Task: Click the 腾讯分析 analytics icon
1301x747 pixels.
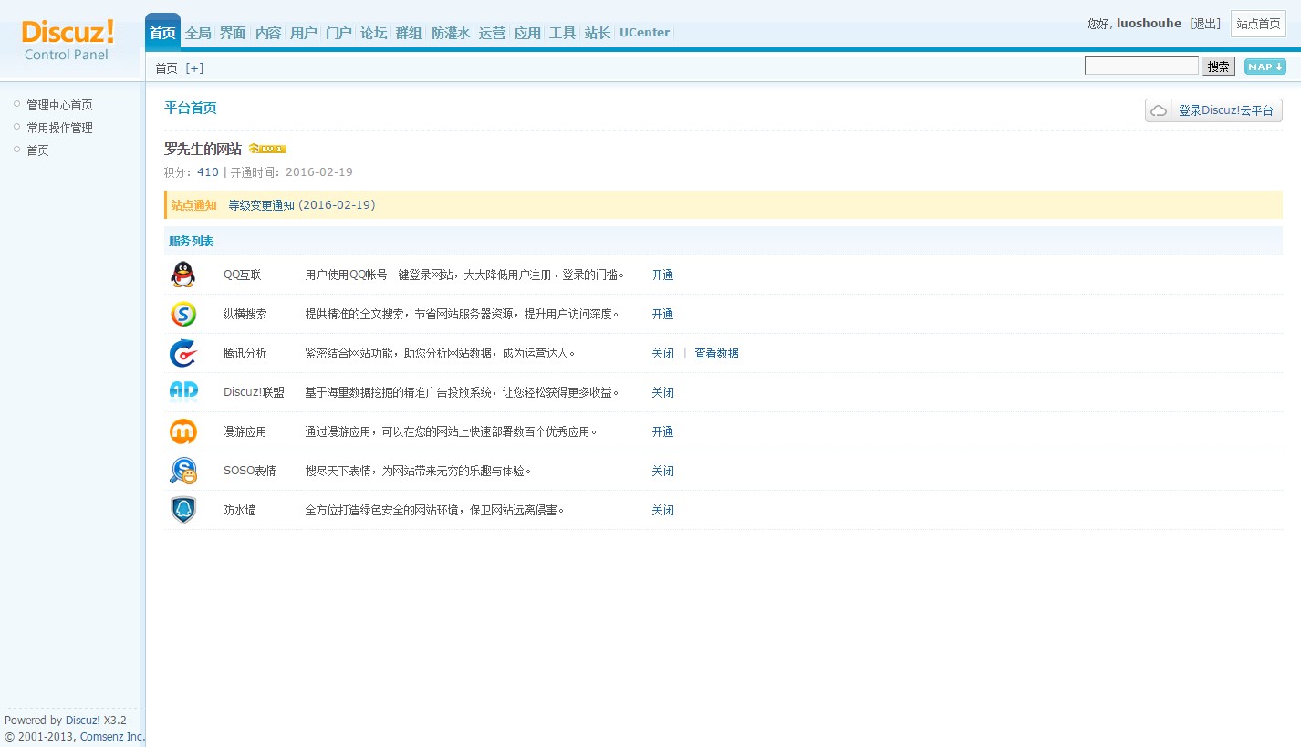Action: click(182, 353)
